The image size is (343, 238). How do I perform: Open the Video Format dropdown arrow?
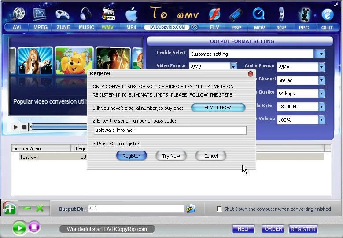234,66
